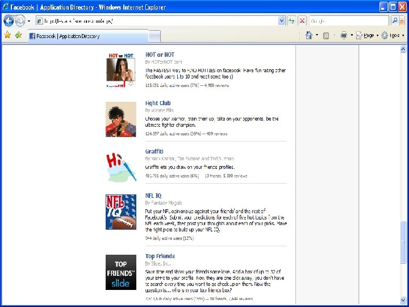The height and width of the screenshot is (307, 409).
Task: Open the search provider dropdown arrow
Action: pyautogui.click(x=402, y=21)
